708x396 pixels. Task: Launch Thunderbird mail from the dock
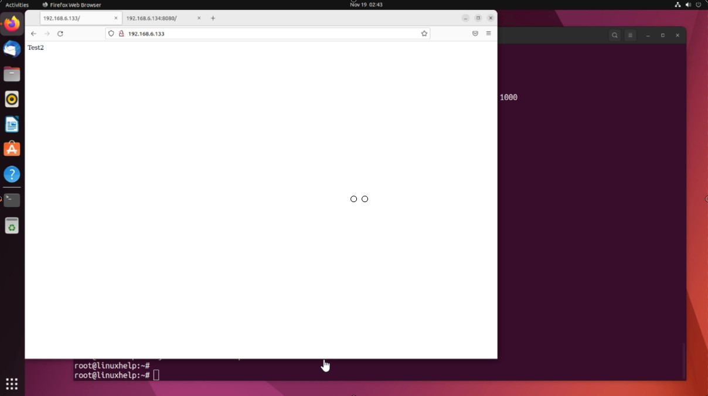click(12, 49)
